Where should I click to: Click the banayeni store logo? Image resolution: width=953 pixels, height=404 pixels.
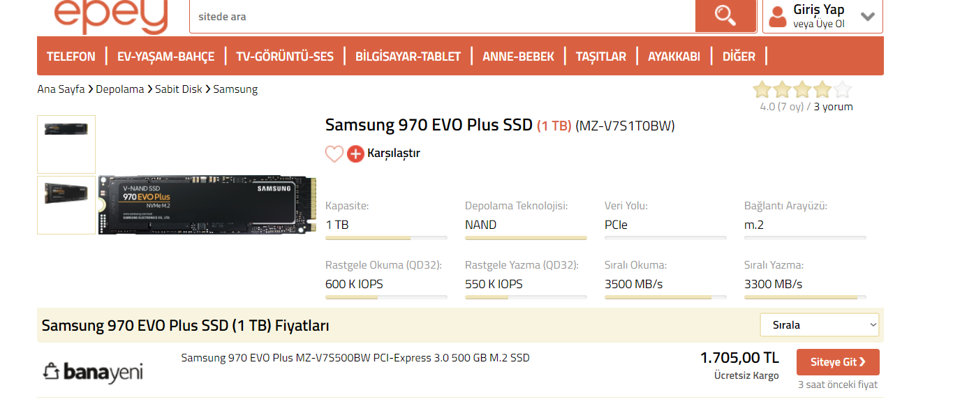[x=93, y=372]
